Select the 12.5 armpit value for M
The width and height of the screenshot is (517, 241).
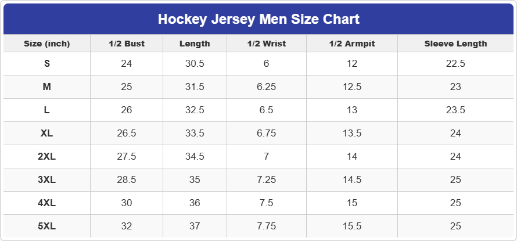click(351, 87)
